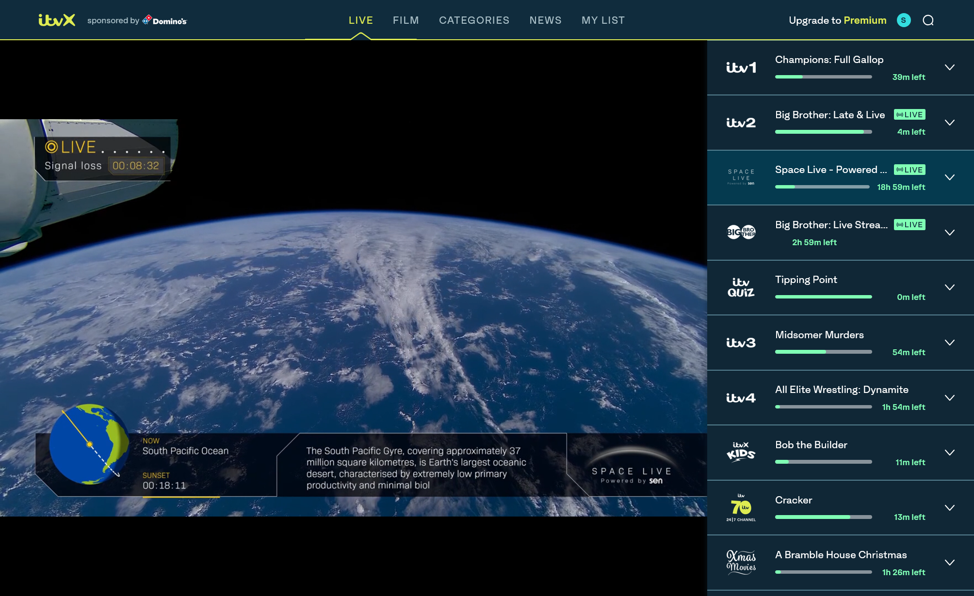Select the ITV1 channel logo

click(x=741, y=67)
